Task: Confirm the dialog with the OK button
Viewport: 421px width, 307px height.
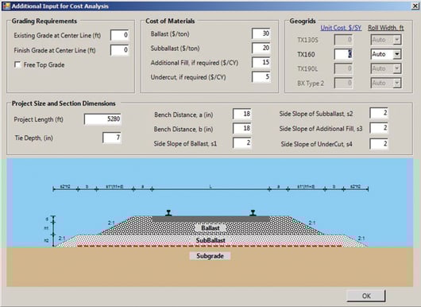Action: [366, 296]
